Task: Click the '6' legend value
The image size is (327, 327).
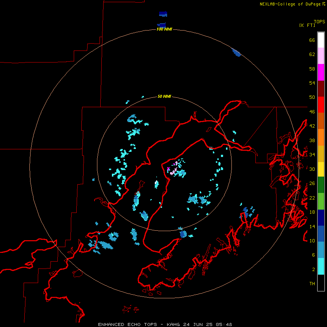Action: [314, 255]
